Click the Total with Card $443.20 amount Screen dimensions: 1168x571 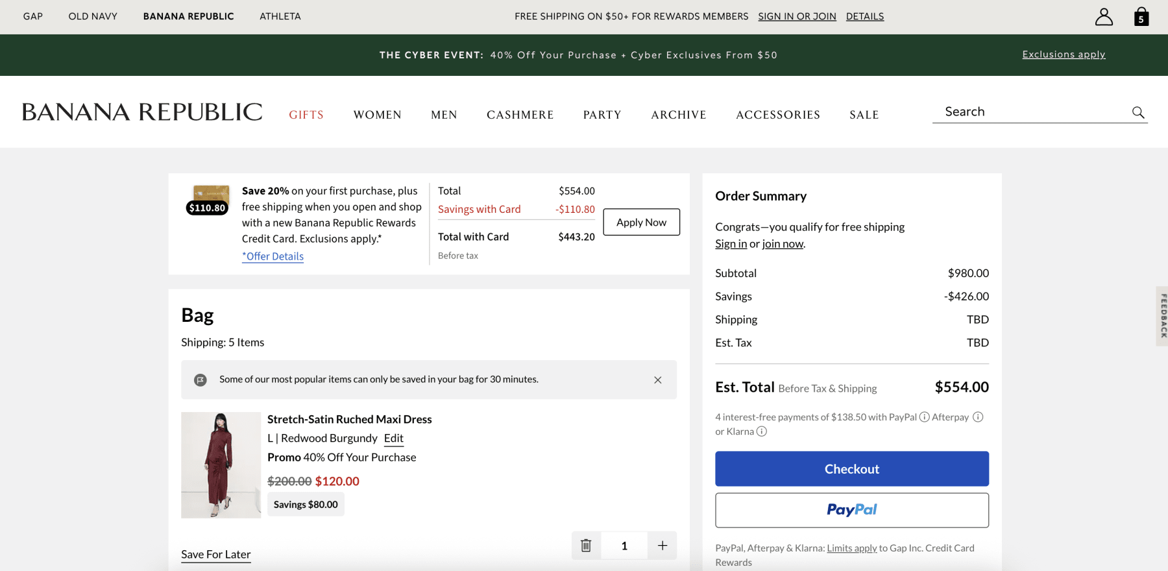coord(576,237)
